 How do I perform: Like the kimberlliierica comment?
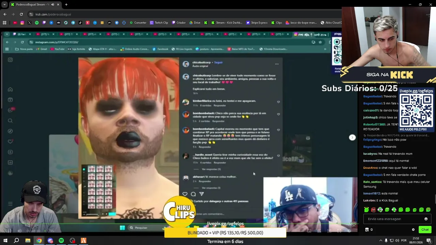278,102
